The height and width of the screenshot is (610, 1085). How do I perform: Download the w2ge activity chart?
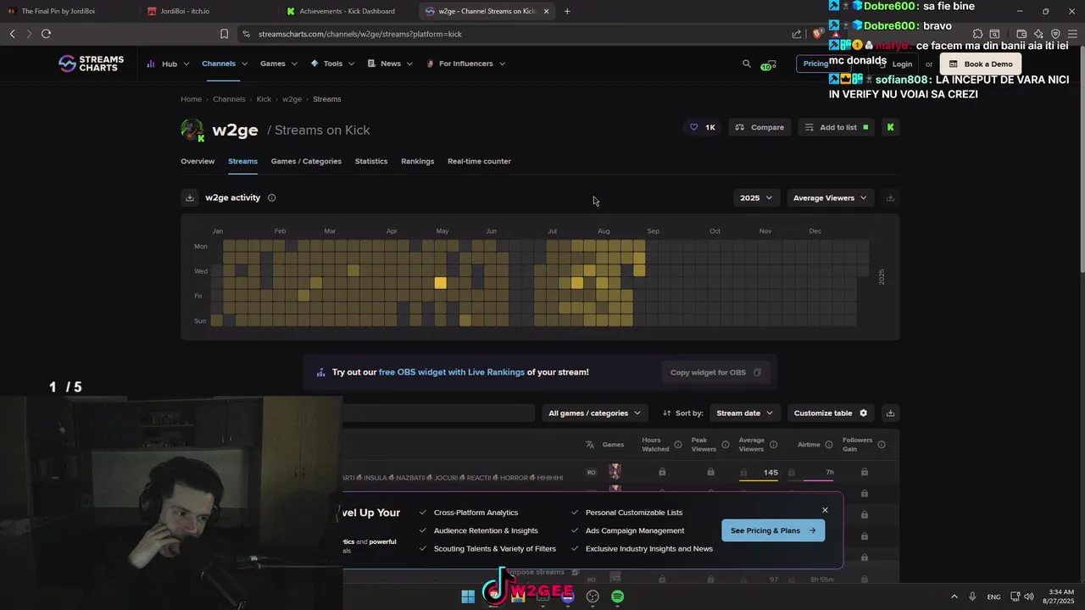[190, 197]
